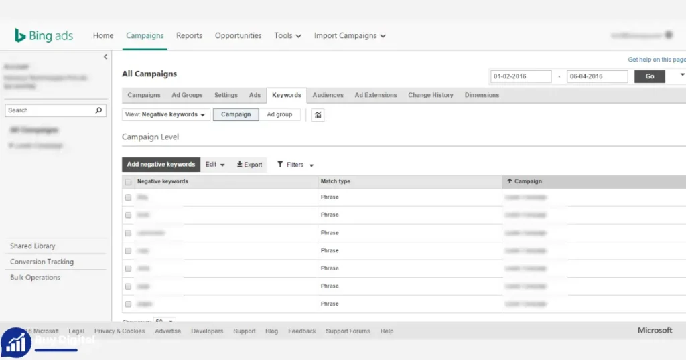This screenshot has width=686, height=360.
Task: Switch to the Ad Extensions tab
Action: (x=376, y=95)
